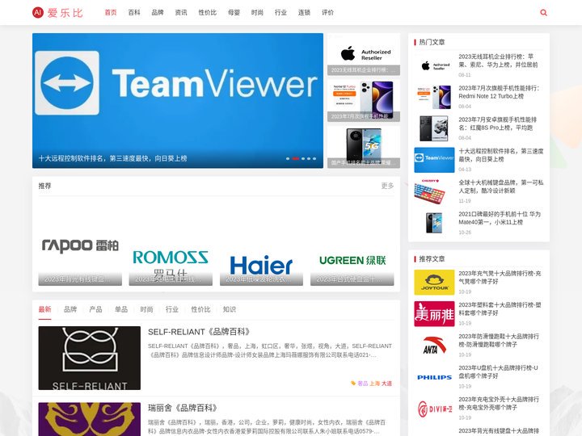The height and width of the screenshot is (436, 582).
Task: Click the DIVI logo thumbnail
Action: point(434,409)
